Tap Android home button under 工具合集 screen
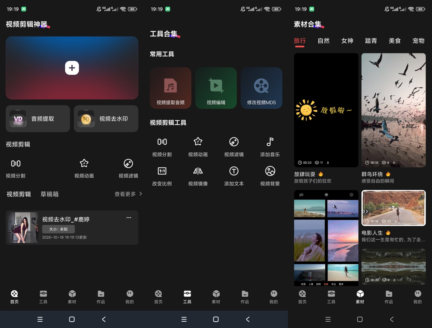The image size is (432, 328). coord(216,319)
